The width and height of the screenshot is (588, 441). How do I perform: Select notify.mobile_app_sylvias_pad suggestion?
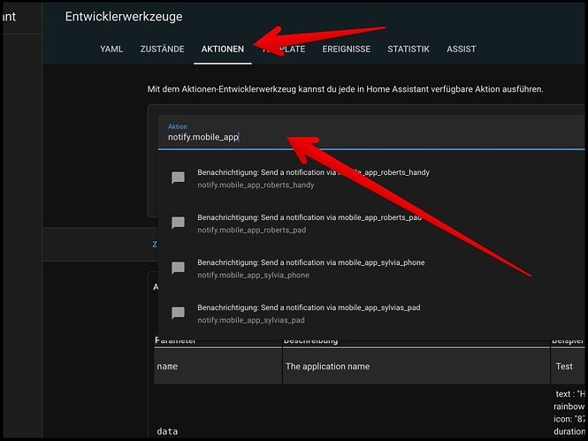click(x=371, y=313)
